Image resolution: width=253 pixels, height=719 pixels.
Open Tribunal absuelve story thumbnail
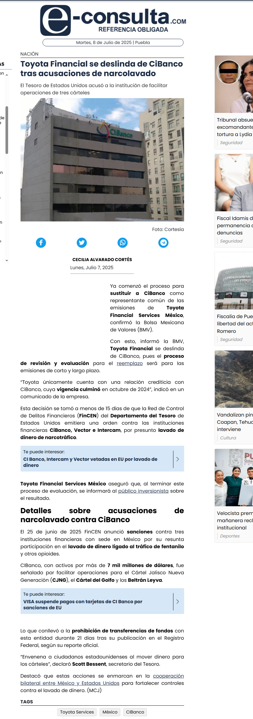click(234, 84)
